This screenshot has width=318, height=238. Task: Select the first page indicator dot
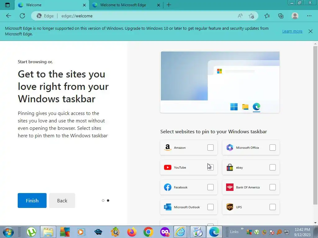tap(103, 201)
